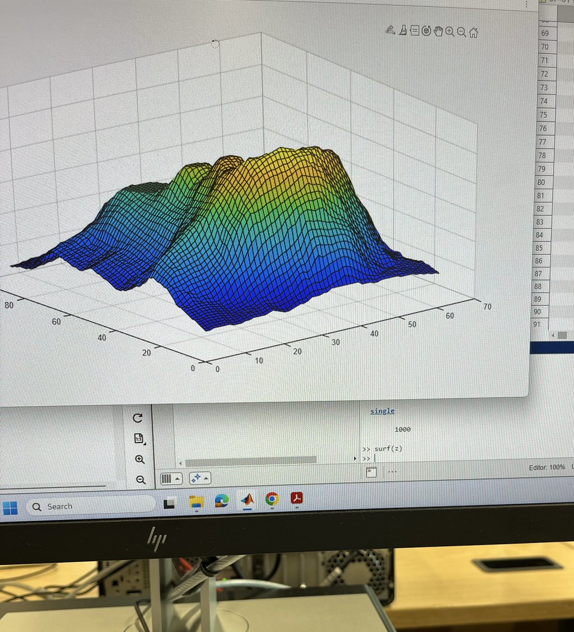Click the left scroll arrow of the variable table

tap(553, 335)
